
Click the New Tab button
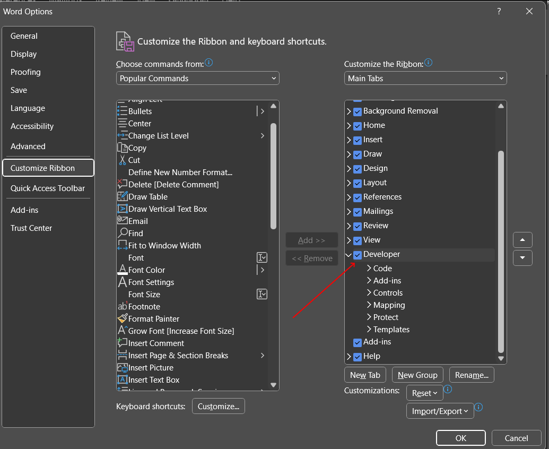(x=365, y=375)
